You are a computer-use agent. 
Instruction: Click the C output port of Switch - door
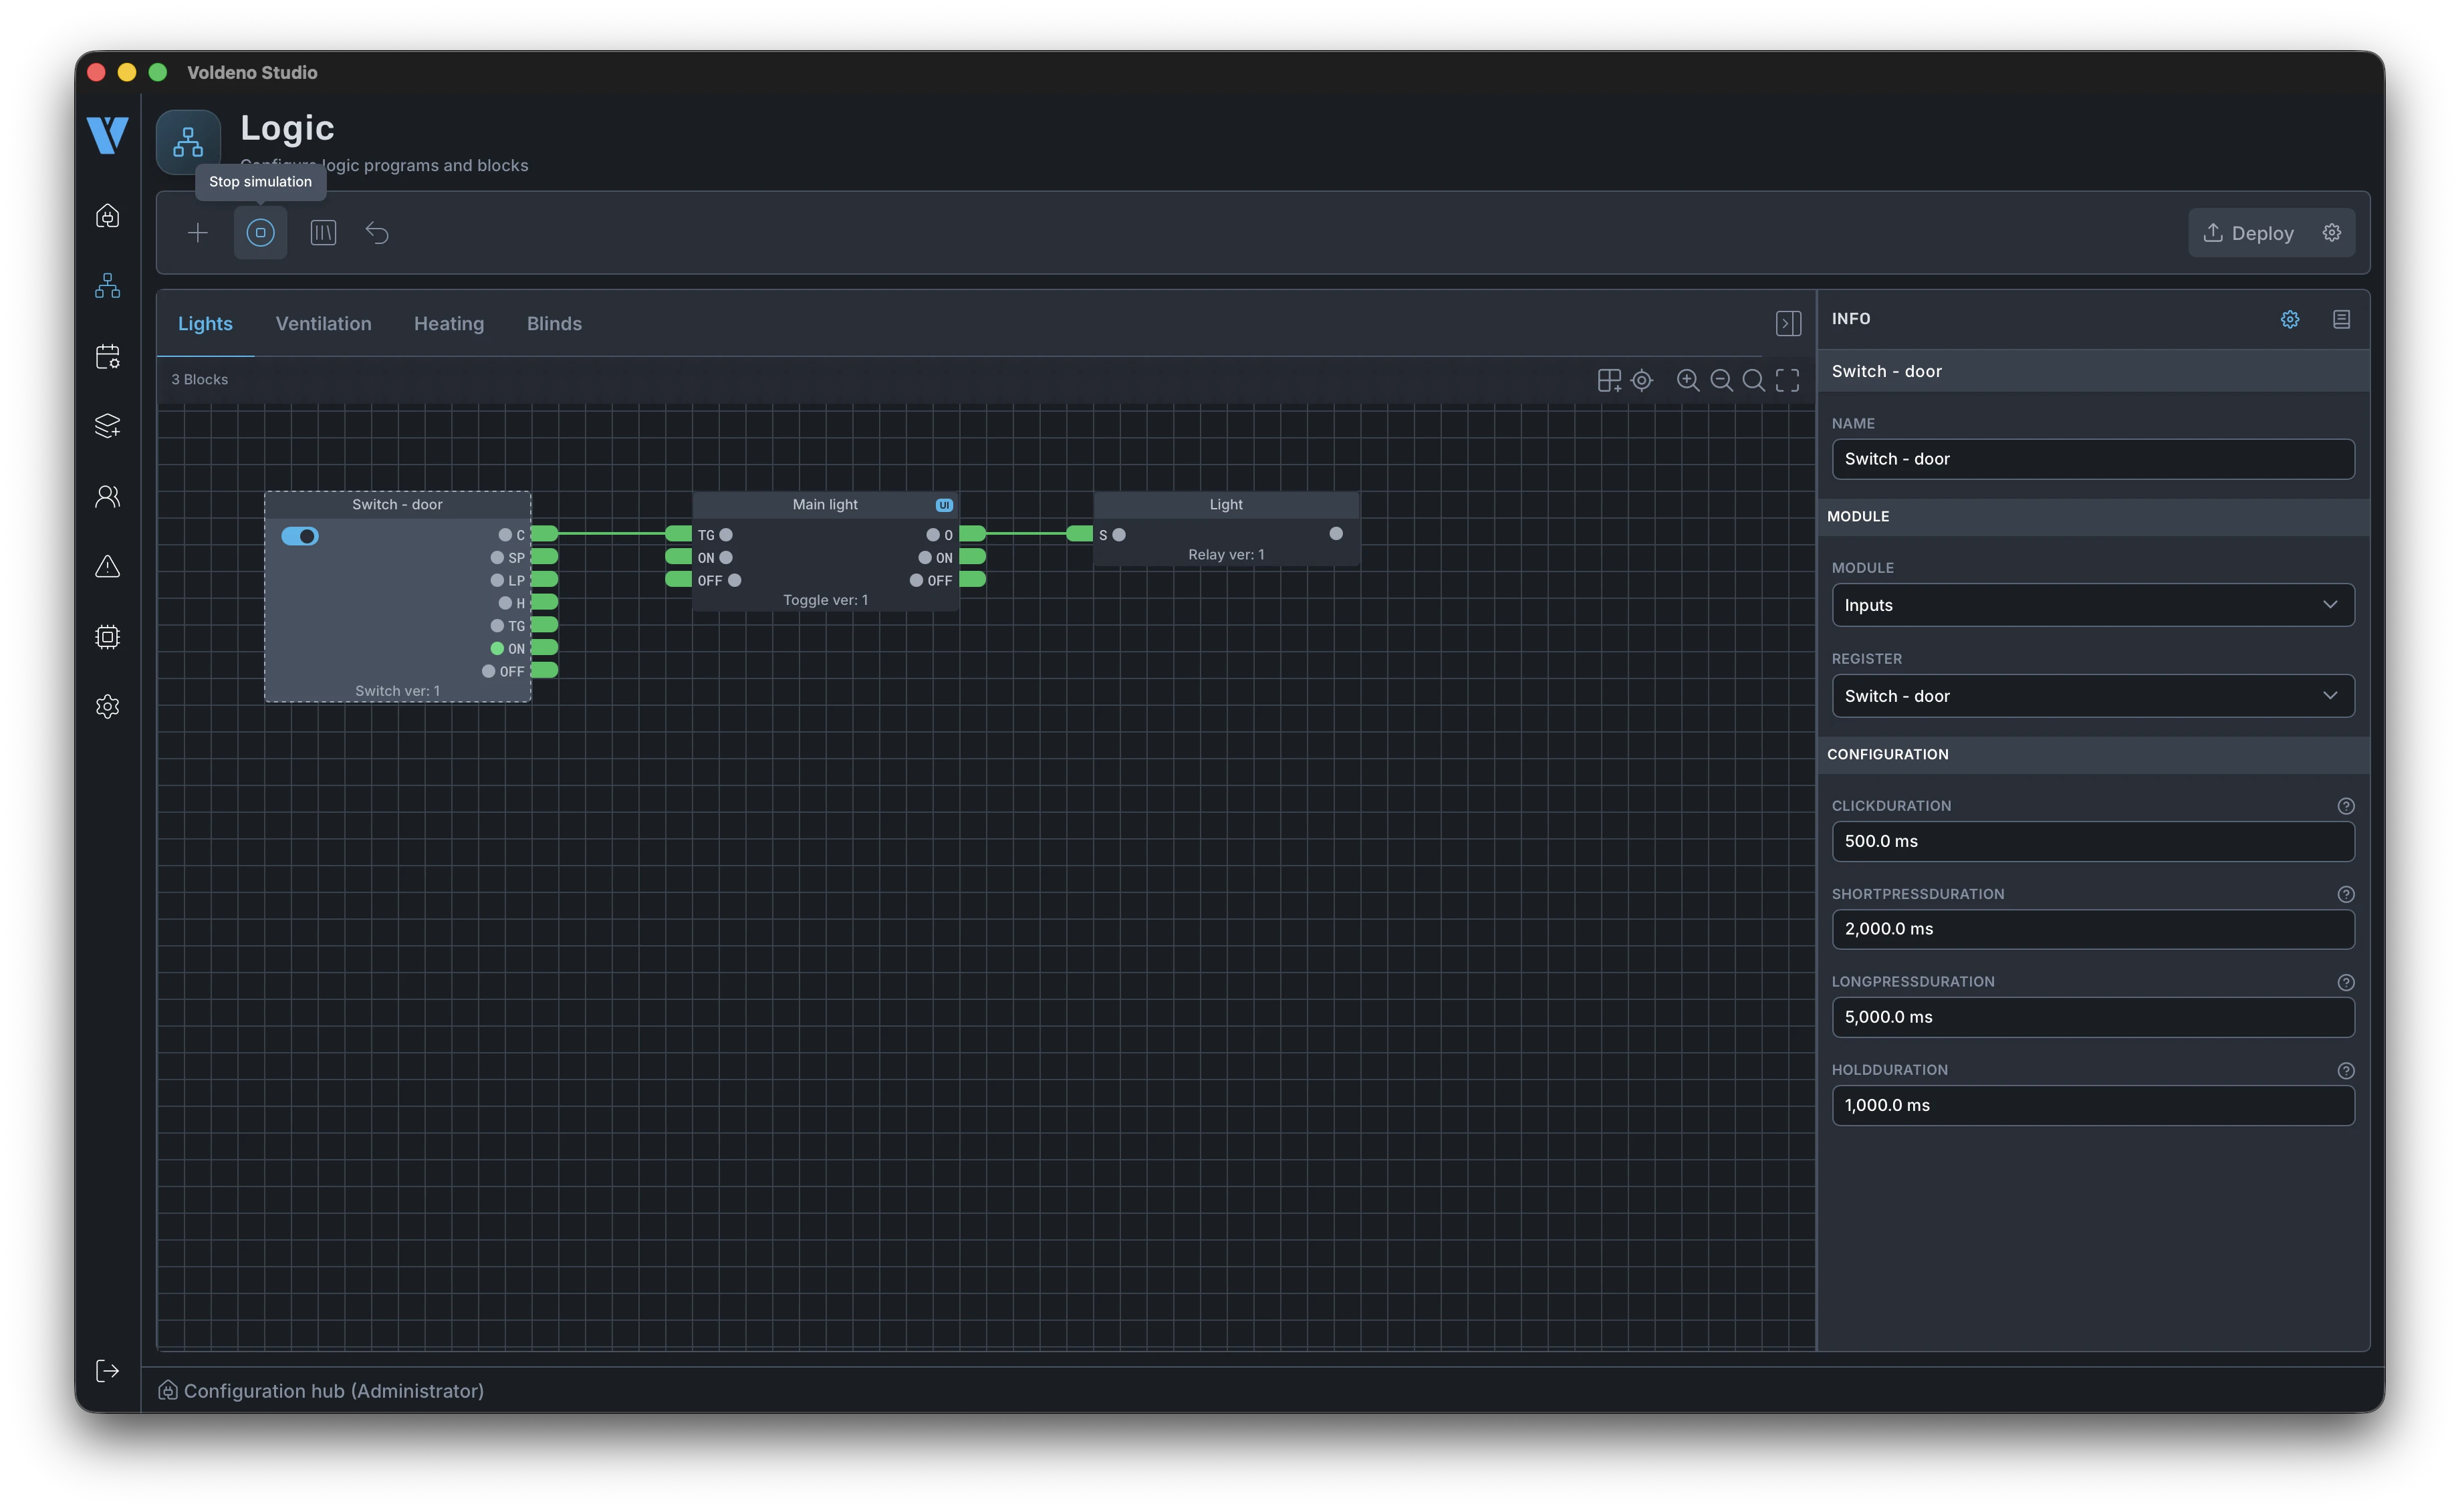pos(545,534)
